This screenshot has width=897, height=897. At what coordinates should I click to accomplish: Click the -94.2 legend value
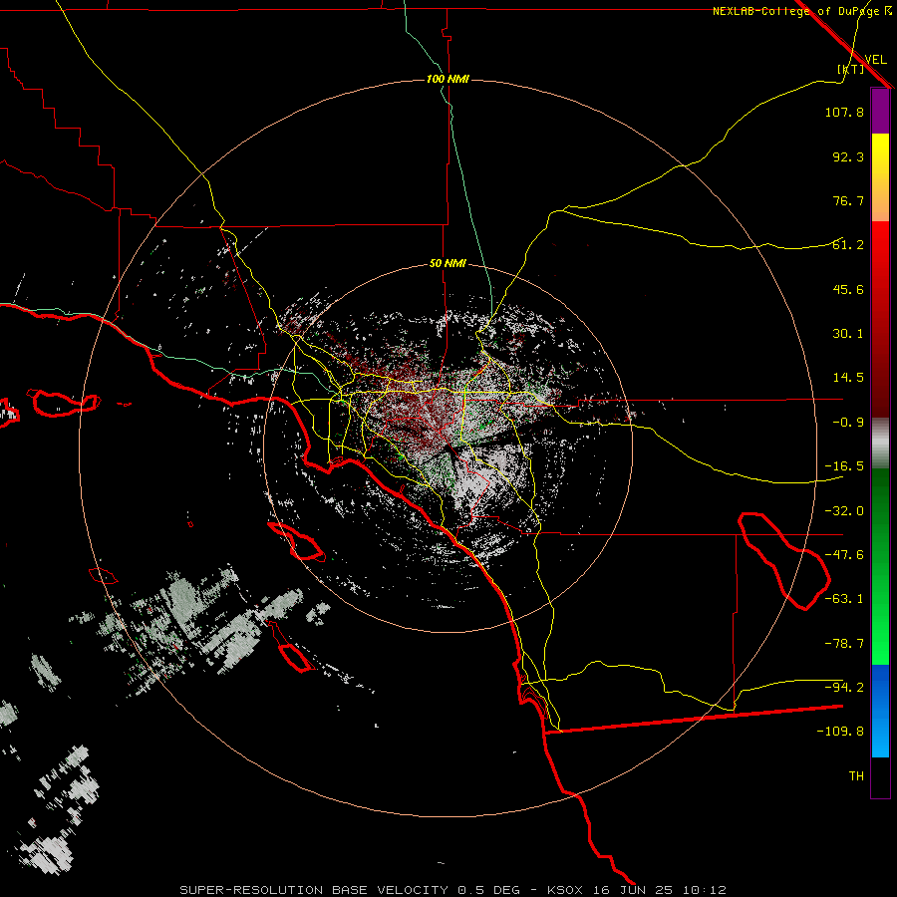(844, 687)
